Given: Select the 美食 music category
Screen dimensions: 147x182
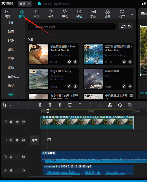Looking at the screenshot, I should 11,23.
